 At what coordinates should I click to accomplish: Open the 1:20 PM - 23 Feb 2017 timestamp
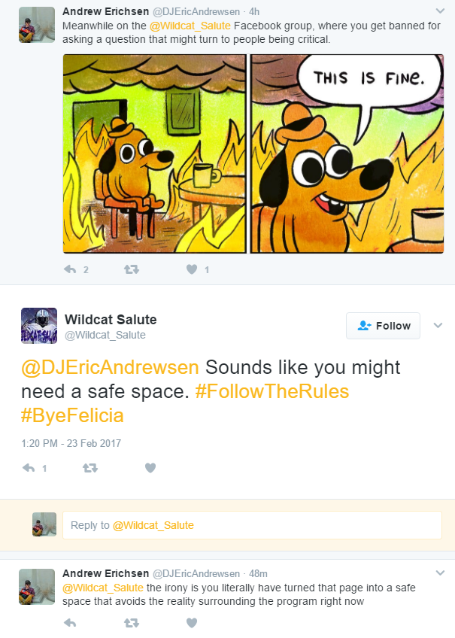[x=71, y=443]
